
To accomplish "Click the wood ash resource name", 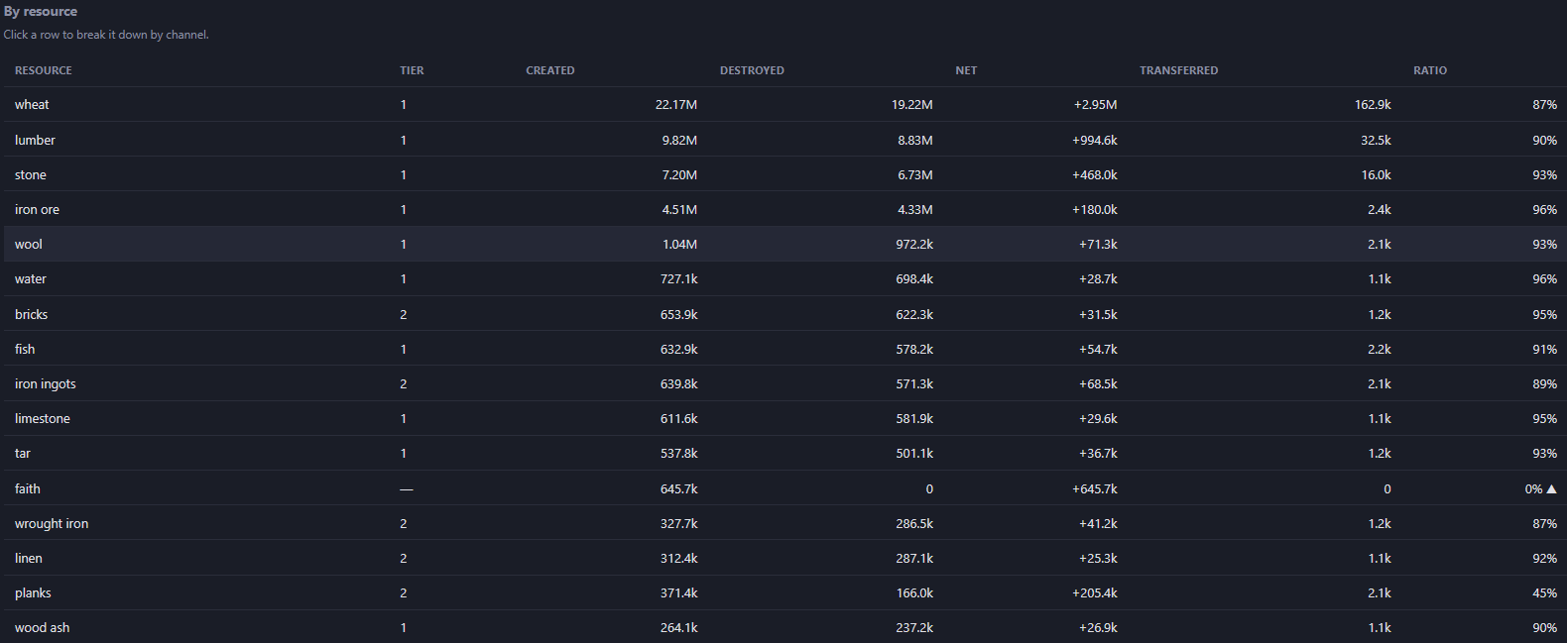I will point(42,627).
